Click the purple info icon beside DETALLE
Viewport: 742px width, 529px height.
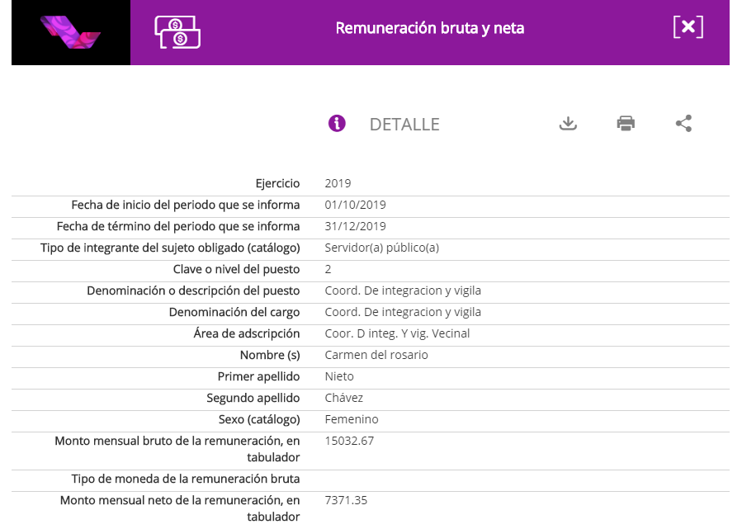pos(337,124)
